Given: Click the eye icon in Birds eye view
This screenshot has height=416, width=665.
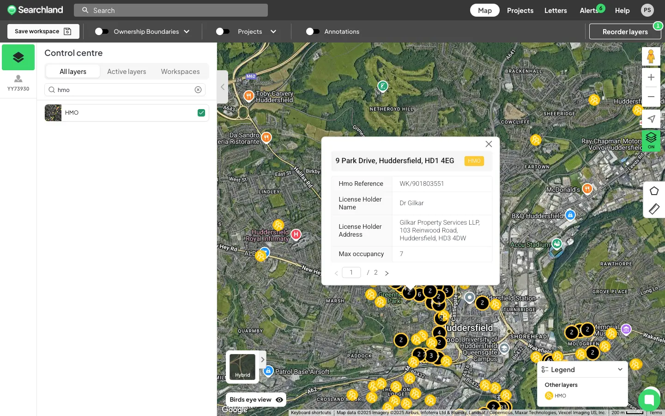Looking at the screenshot, I should [x=279, y=400].
